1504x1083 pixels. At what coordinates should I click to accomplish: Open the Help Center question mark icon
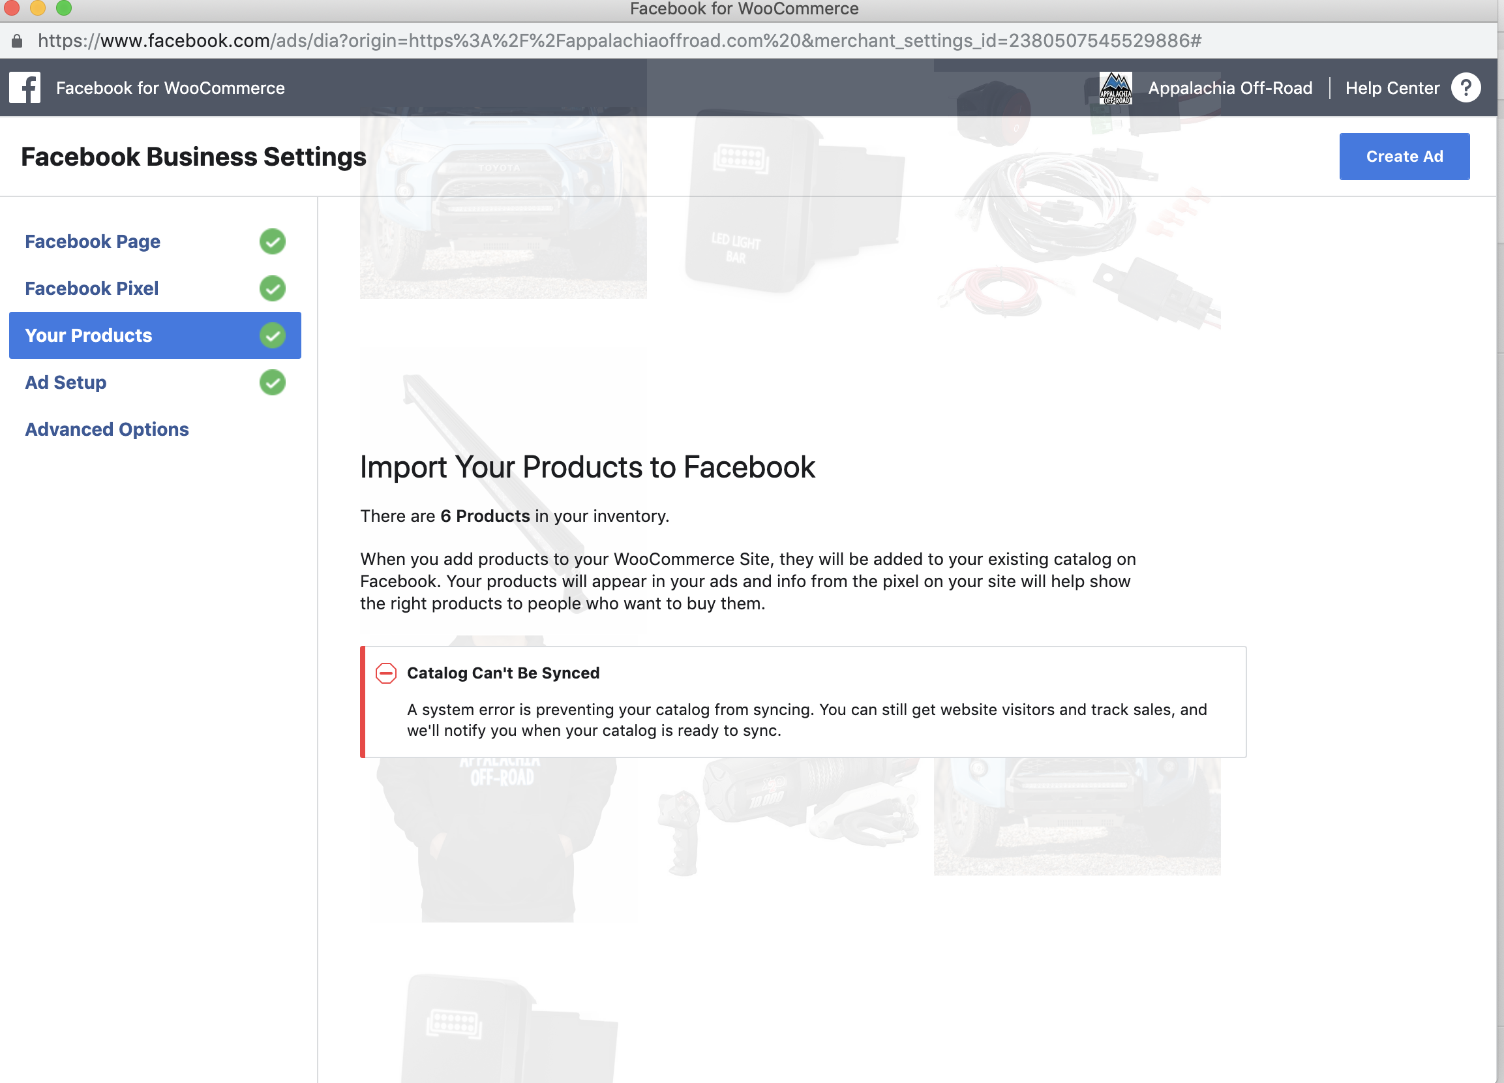coord(1466,87)
